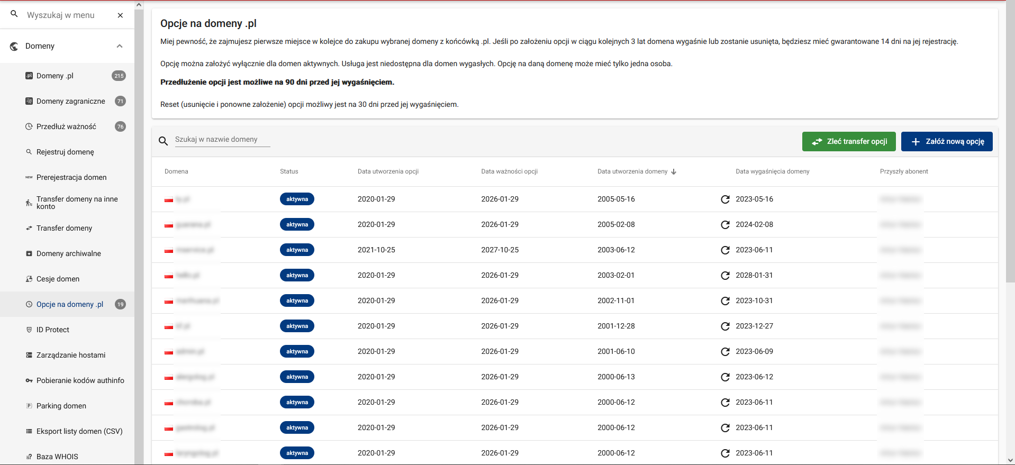
Task: Click the aktywna status badge in first row
Action: pos(297,199)
